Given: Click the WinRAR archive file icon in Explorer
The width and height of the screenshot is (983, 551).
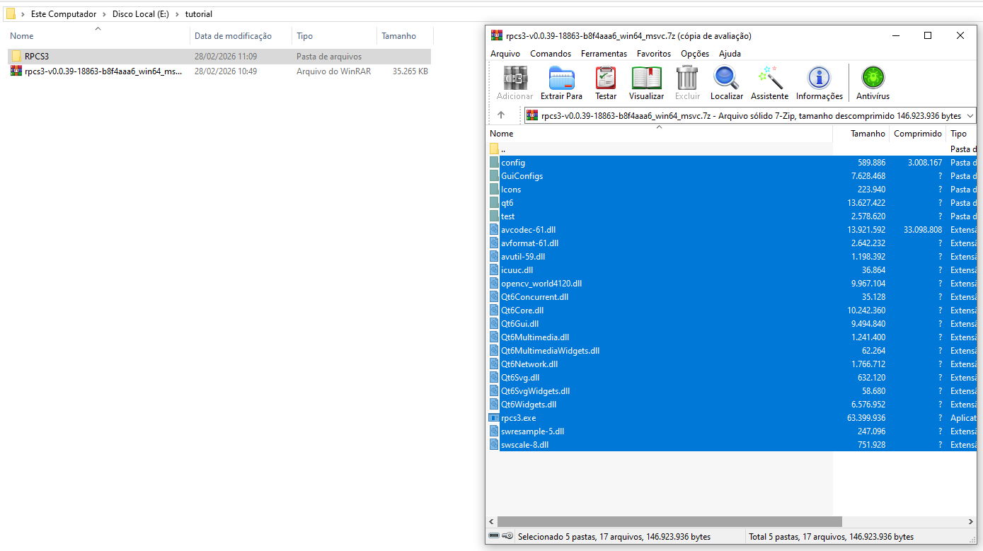Looking at the screenshot, I should pos(16,71).
